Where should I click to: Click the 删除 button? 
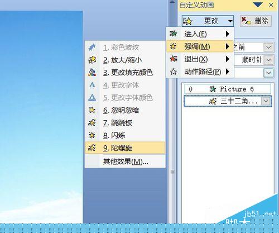pos(256,21)
